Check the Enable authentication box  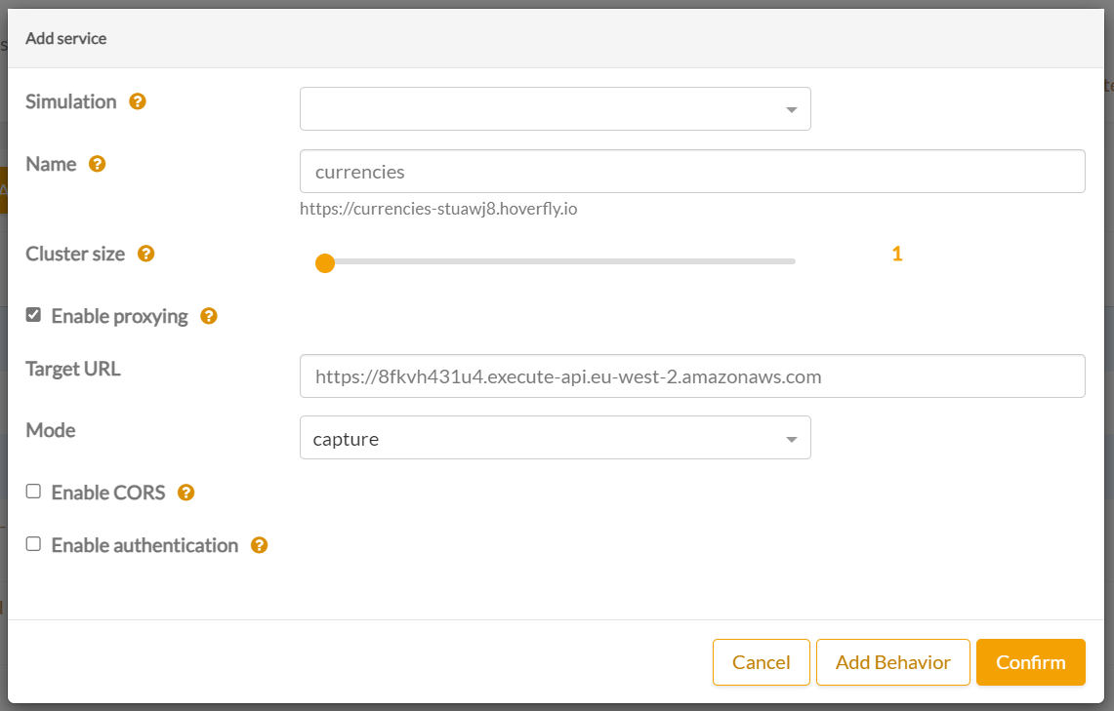click(34, 544)
